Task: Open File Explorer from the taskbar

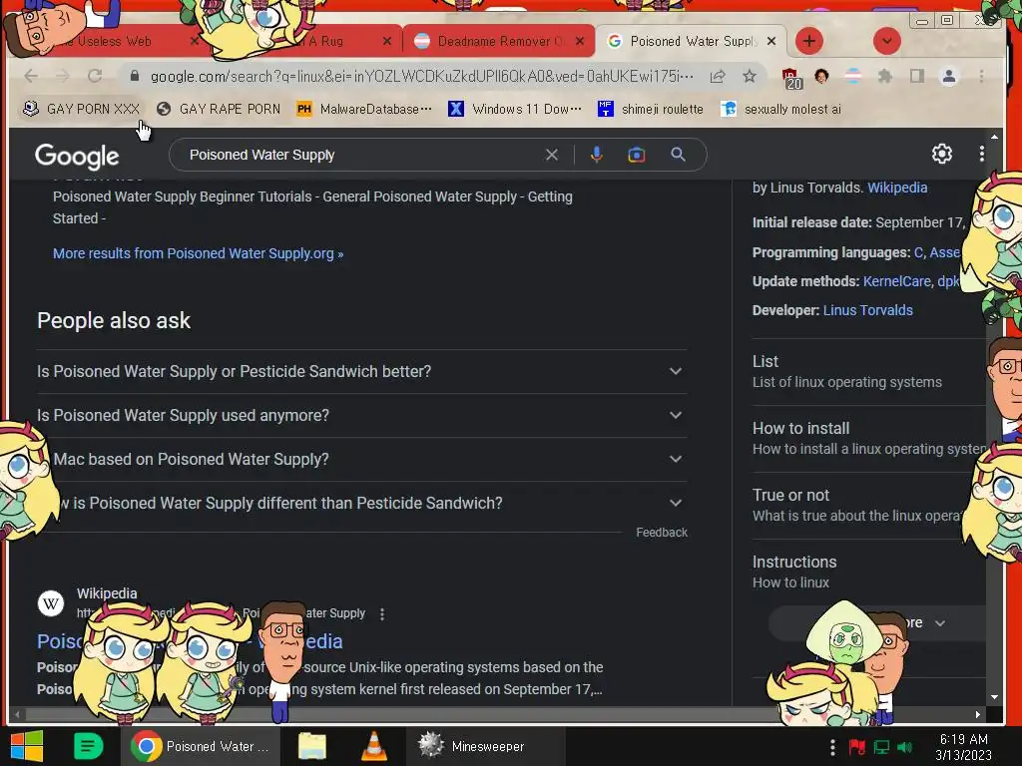Action: (x=312, y=746)
